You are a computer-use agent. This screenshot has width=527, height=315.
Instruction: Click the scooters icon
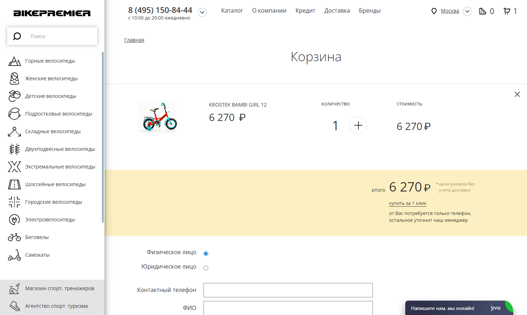pyautogui.click(x=14, y=255)
